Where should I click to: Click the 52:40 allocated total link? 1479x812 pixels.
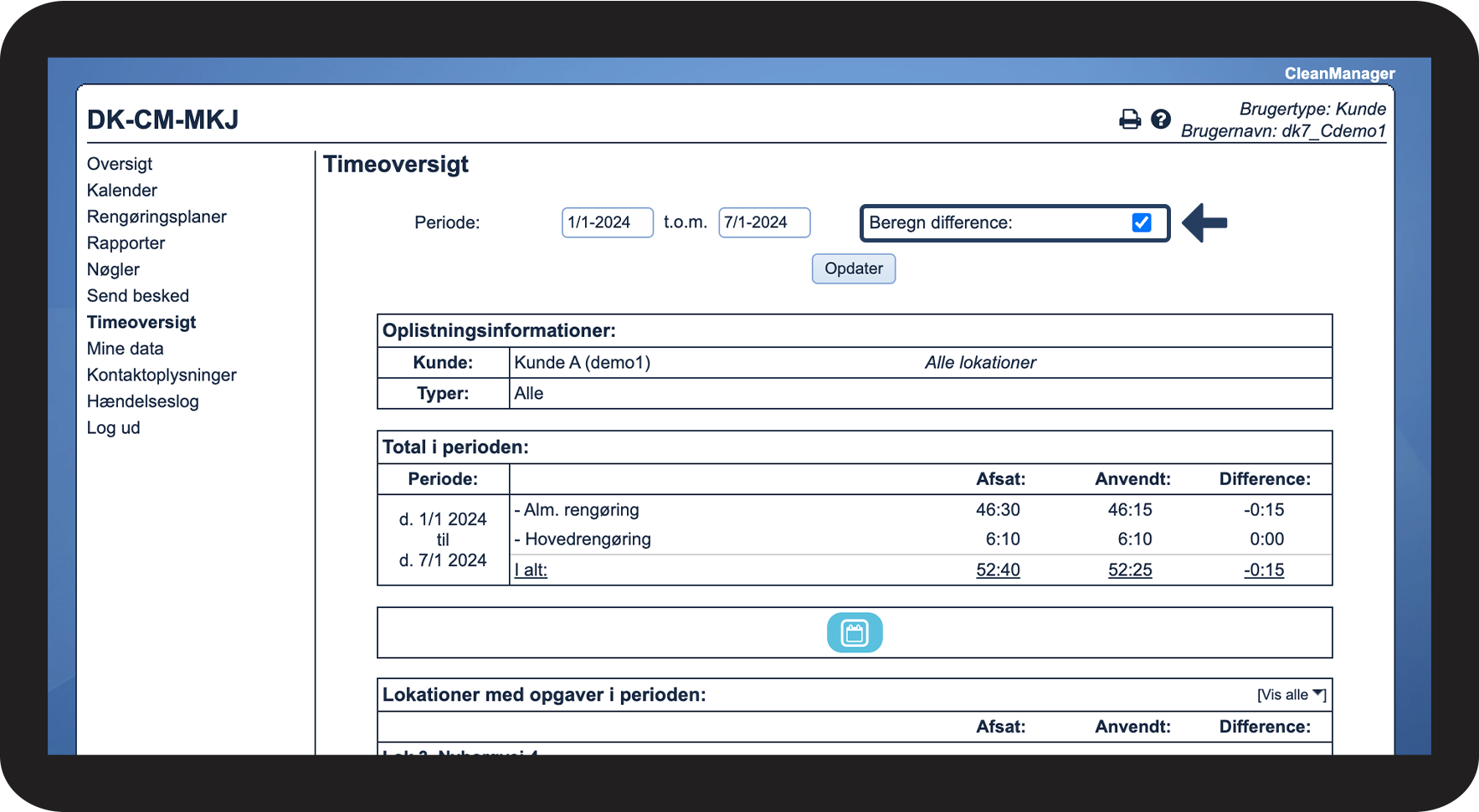point(998,570)
